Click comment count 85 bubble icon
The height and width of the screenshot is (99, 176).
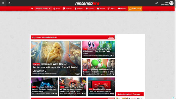point(111,94)
